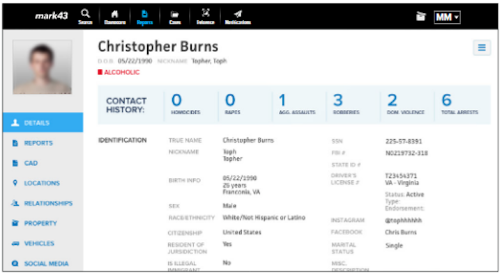Click the Status: Active license line
The image size is (502, 274).
[404, 194]
